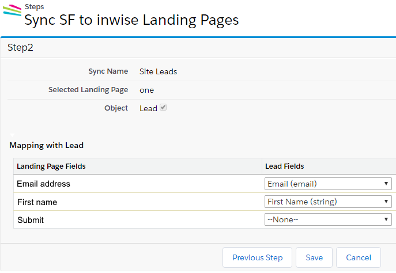The image size is (396, 273).
Task: Click the Mapping with Lead heading
Action: tap(47, 145)
